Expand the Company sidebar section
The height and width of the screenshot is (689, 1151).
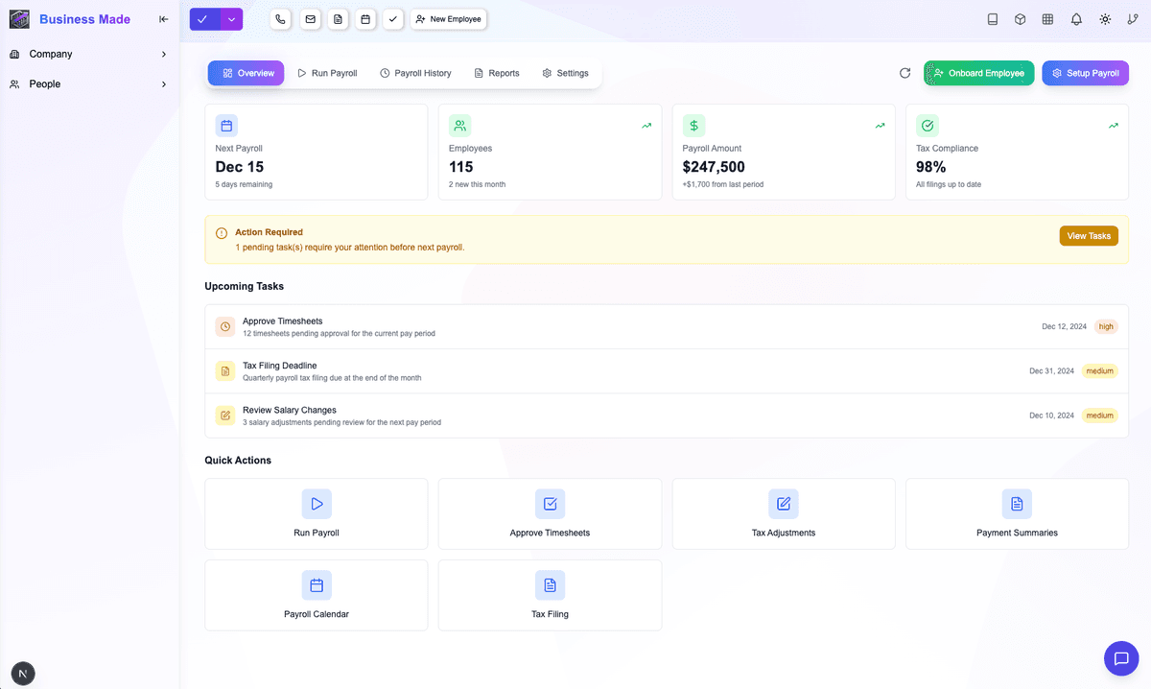[89, 55]
